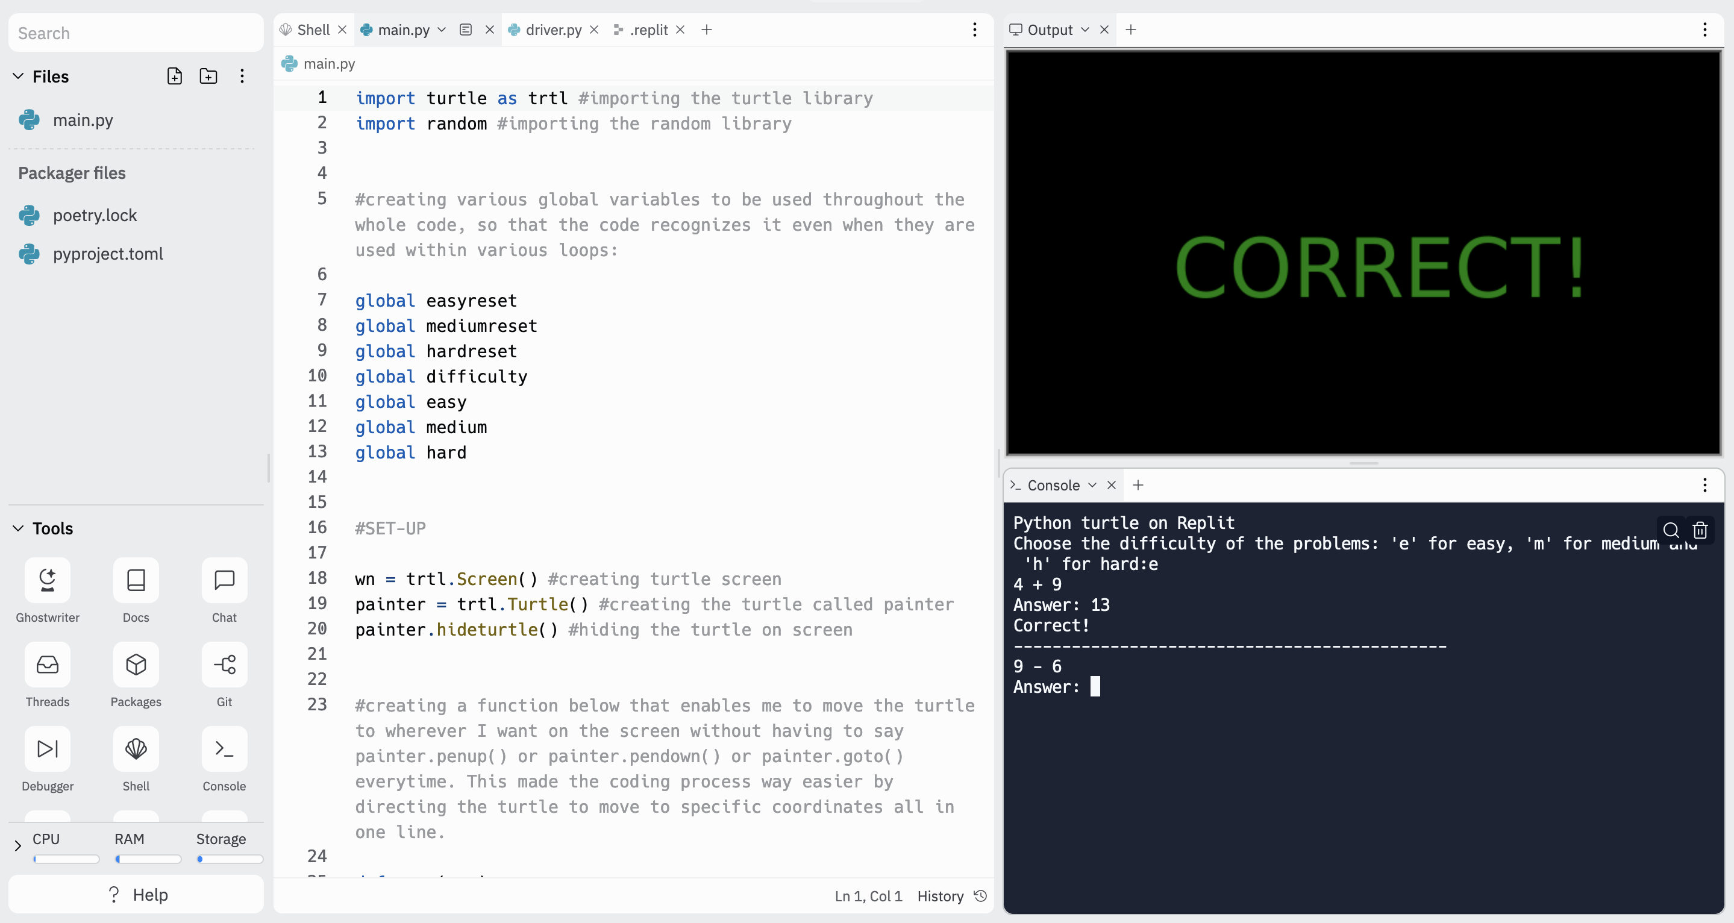Open the Threads tool

47,665
